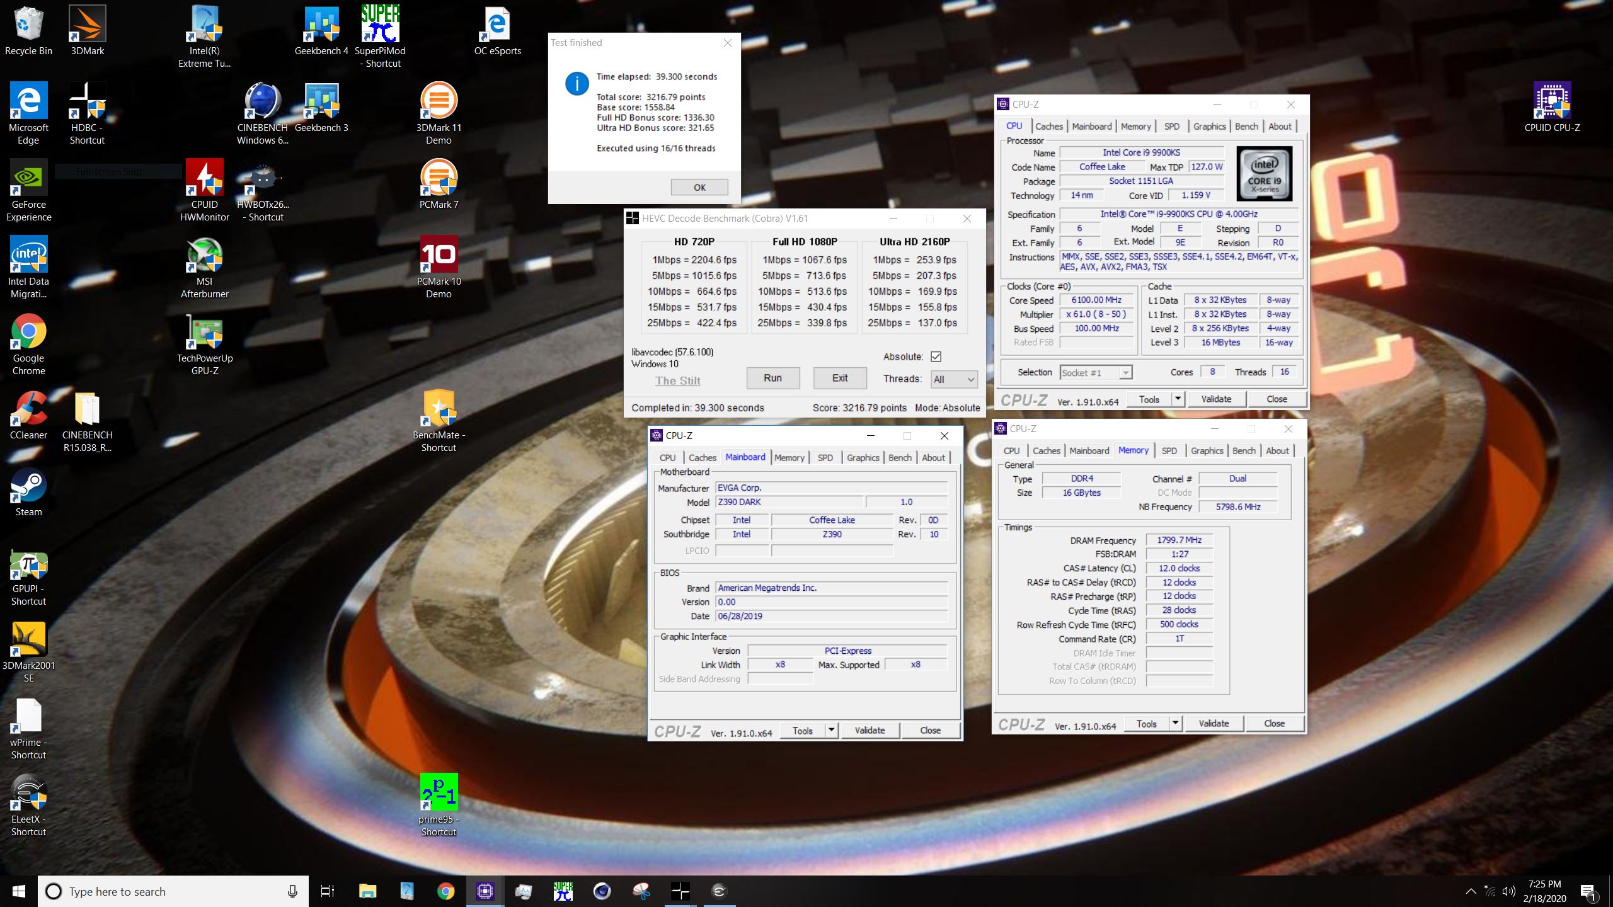Image resolution: width=1613 pixels, height=907 pixels.
Task: Open Intel Extreme Tuning Utility shortcut
Action: 205,37
